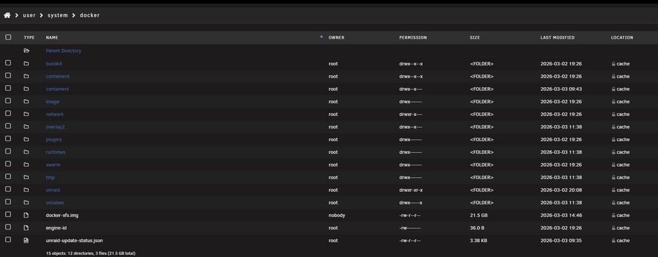
Task: Check the containerd row checkbox
Action: click(8, 76)
